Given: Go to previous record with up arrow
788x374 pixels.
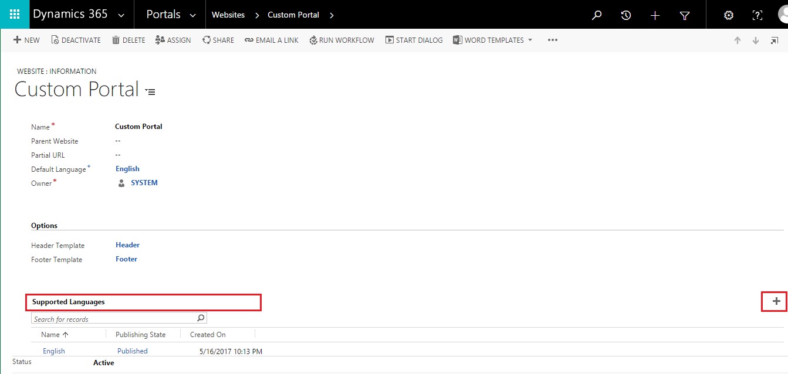Looking at the screenshot, I should click(x=738, y=40).
